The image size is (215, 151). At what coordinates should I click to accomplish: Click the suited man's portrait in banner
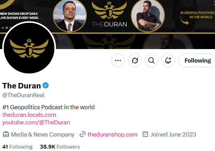(x=70, y=16)
